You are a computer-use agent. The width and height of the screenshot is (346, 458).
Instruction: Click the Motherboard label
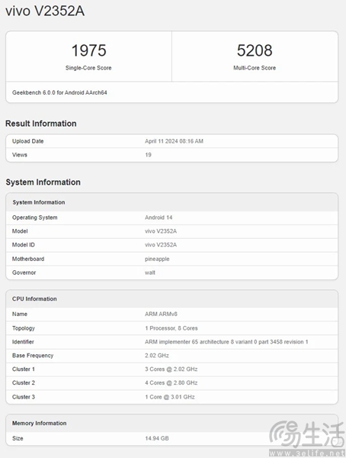point(28,259)
